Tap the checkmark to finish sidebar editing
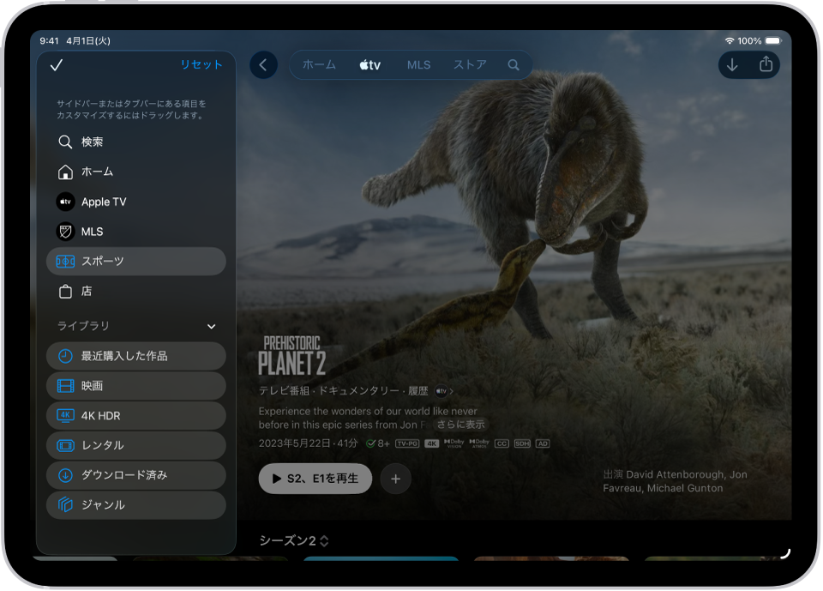The image size is (823, 591). tap(58, 64)
